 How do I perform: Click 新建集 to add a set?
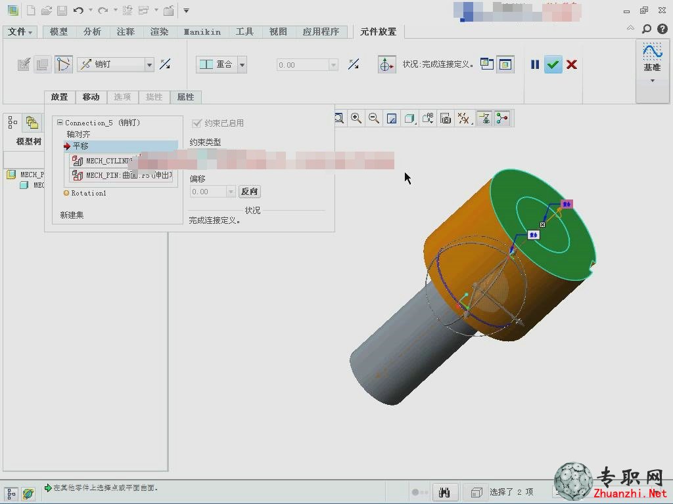pyautogui.click(x=72, y=215)
